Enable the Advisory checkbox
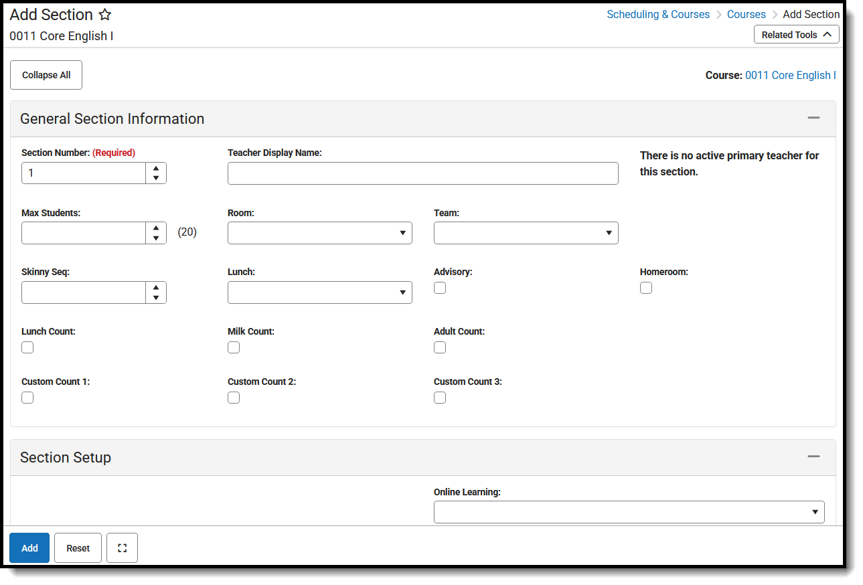This screenshot has width=863, height=585. [439, 287]
